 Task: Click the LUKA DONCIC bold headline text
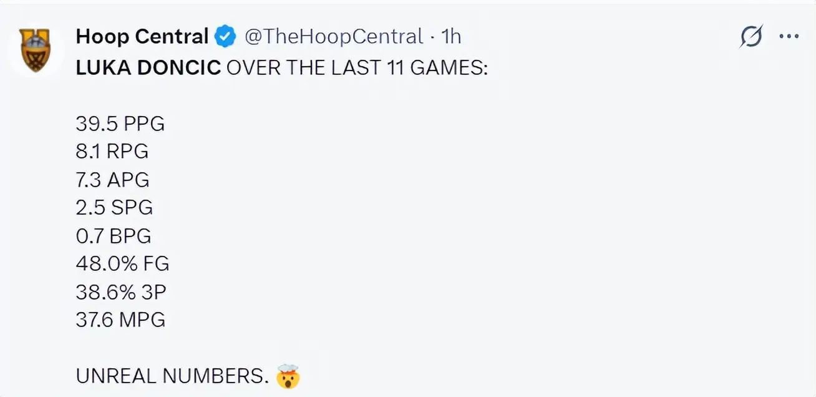click(148, 68)
